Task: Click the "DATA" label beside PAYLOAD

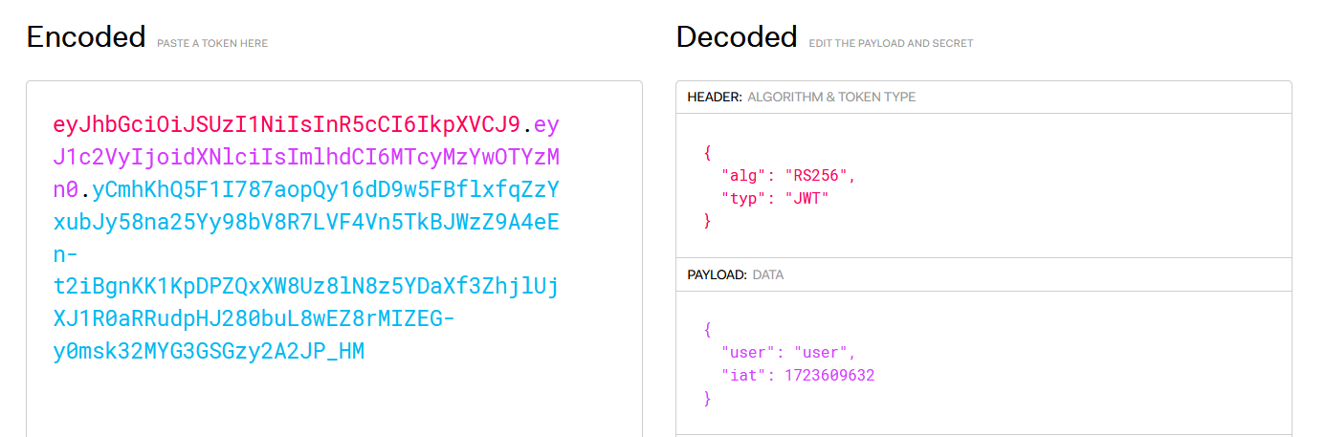Action: click(x=768, y=274)
